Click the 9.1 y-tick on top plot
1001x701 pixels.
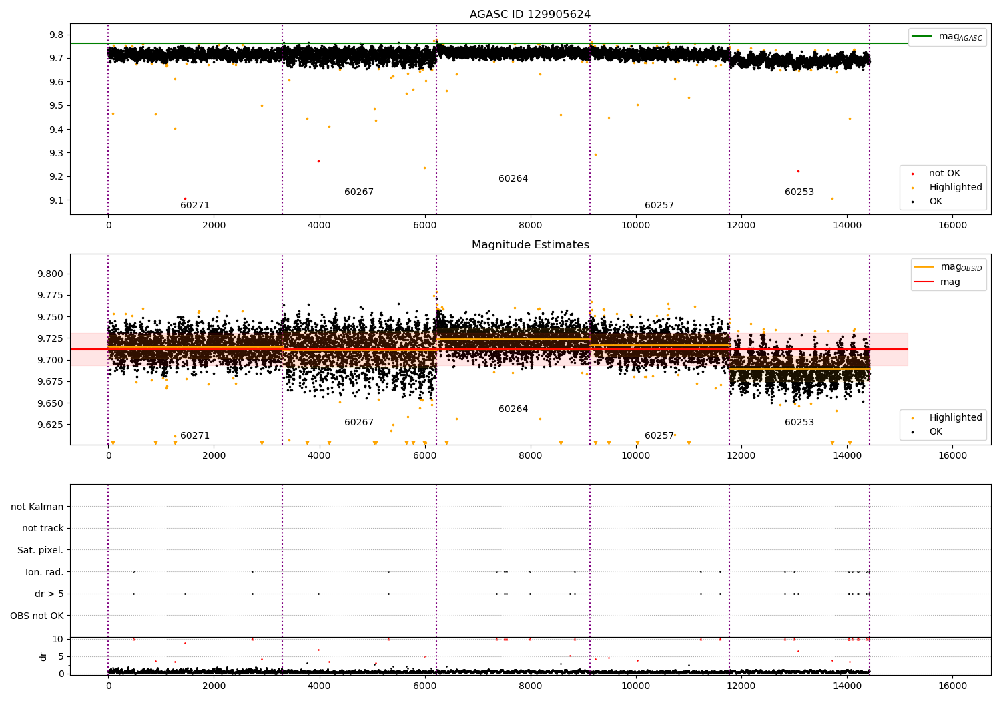click(x=57, y=200)
